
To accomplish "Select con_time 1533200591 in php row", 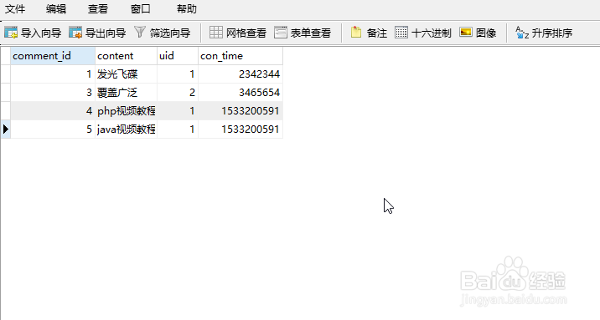I will pyautogui.click(x=241, y=110).
